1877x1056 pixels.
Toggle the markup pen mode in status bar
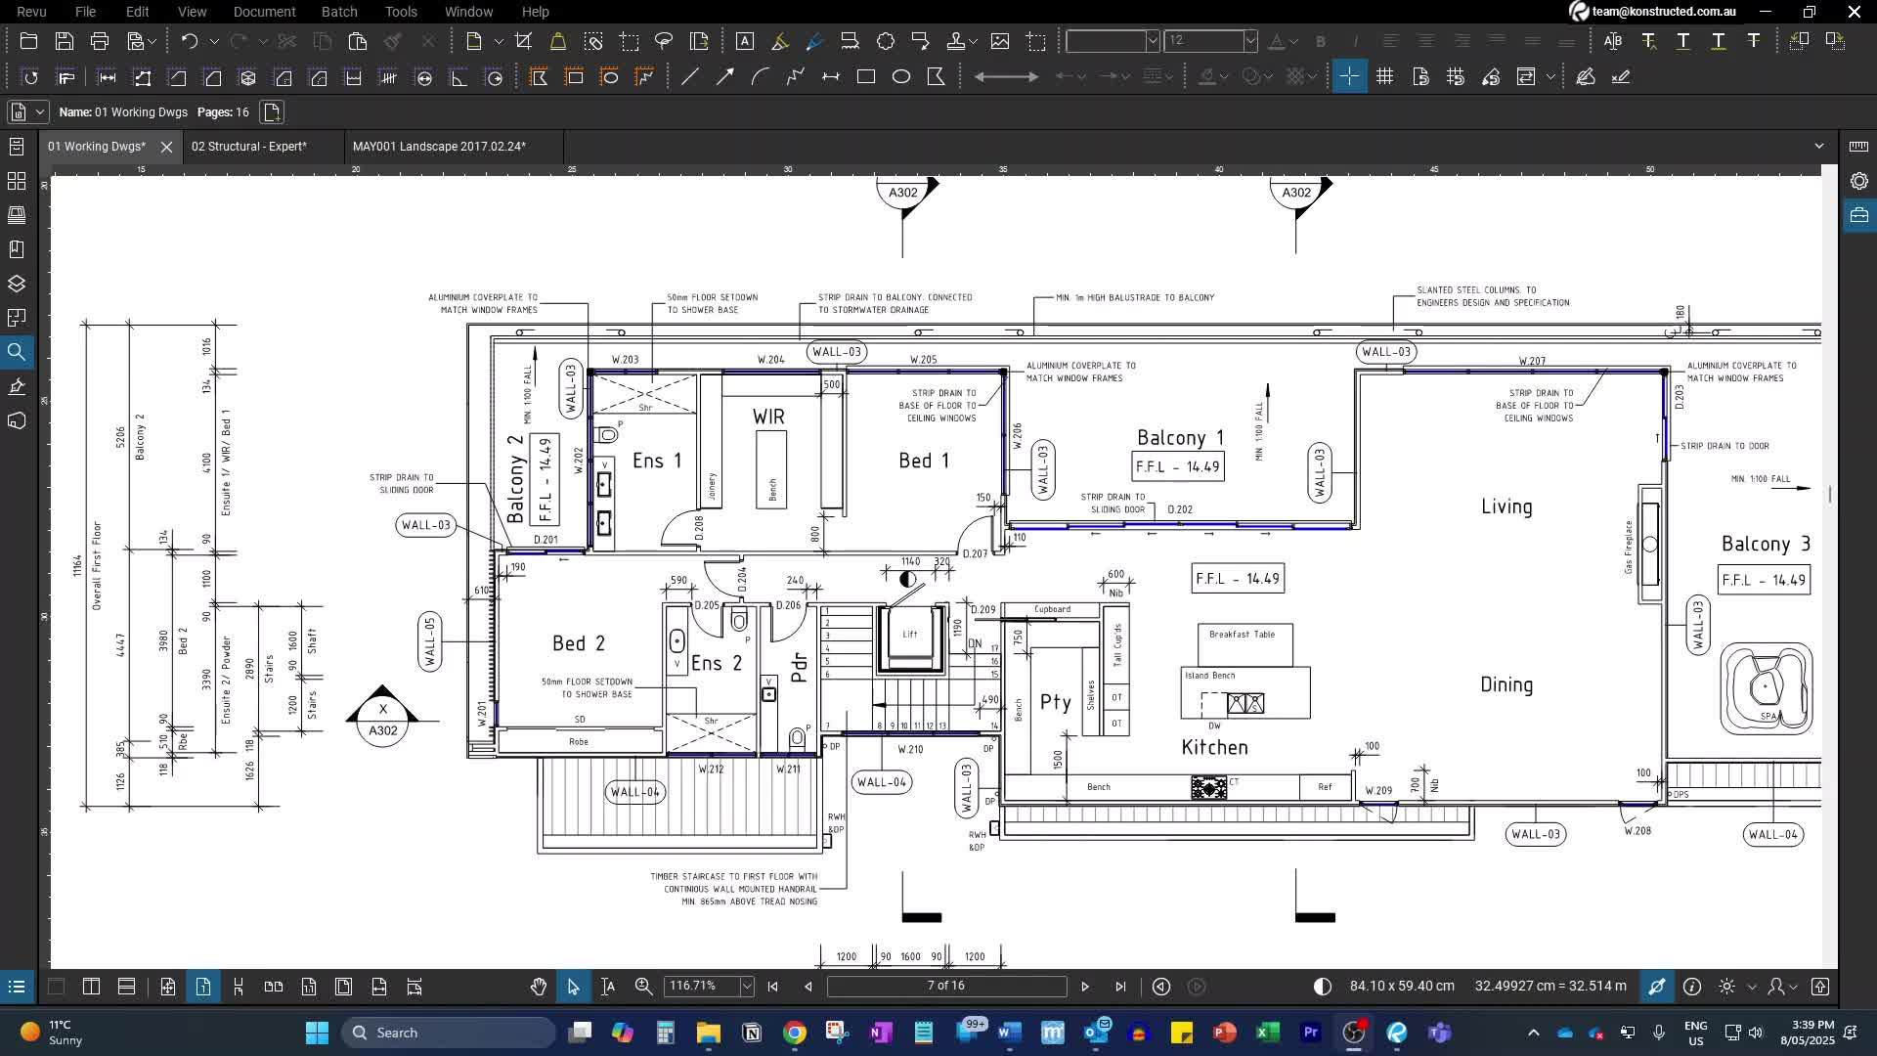(x=1657, y=987)
